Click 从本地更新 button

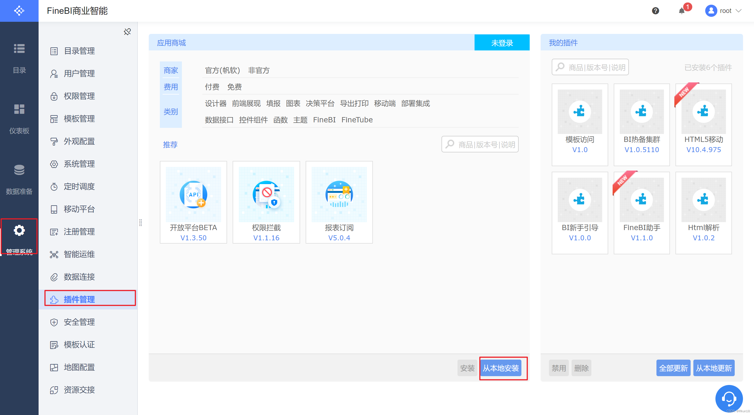click(713, 368)
